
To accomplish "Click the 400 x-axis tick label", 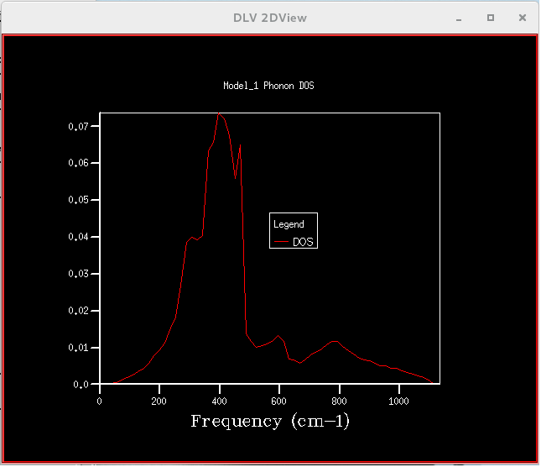I will [219, 401].
